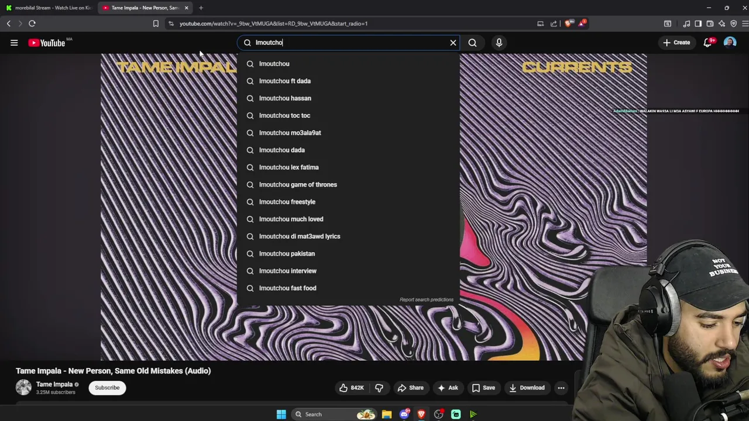
Task: Save the video to a playlist
Action: click(x=483, y=388)
